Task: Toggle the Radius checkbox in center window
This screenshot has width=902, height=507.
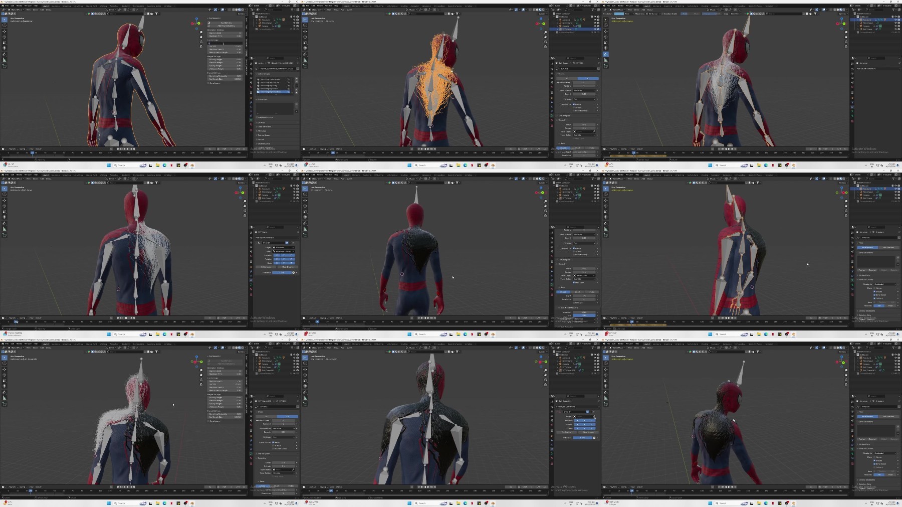Action: [575, 248]
